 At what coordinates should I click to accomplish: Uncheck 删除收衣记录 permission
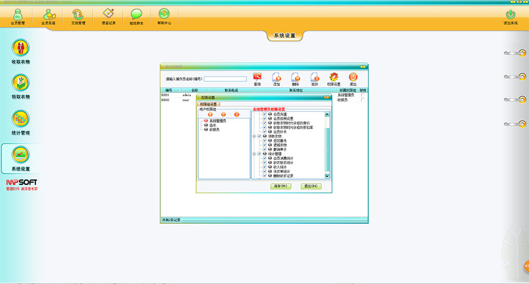264,176
